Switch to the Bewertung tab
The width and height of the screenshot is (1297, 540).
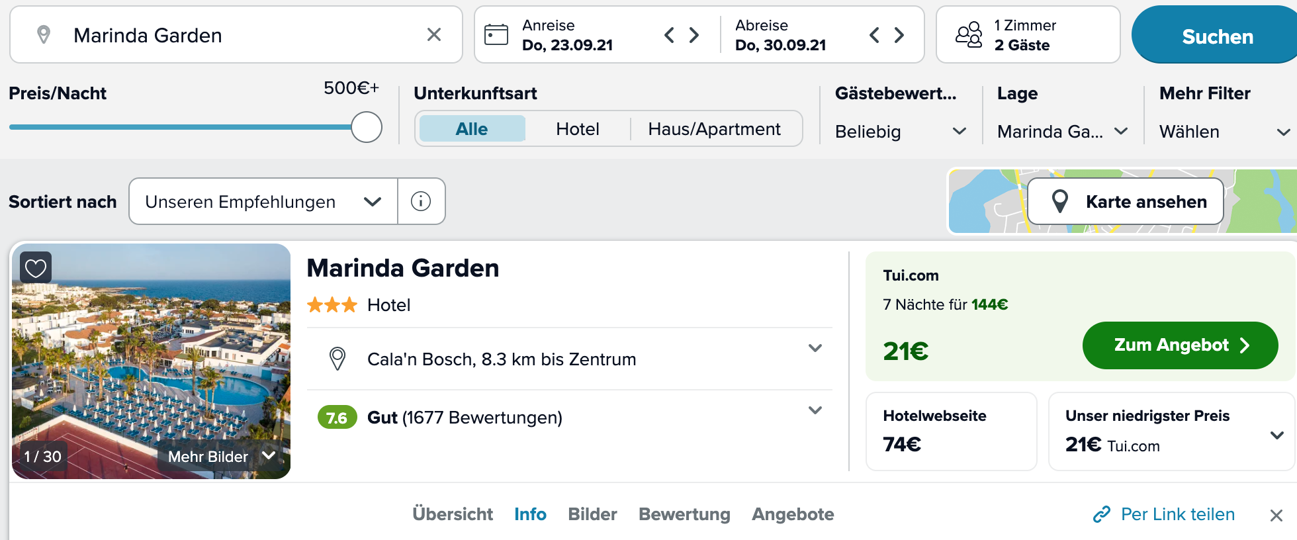684,514
